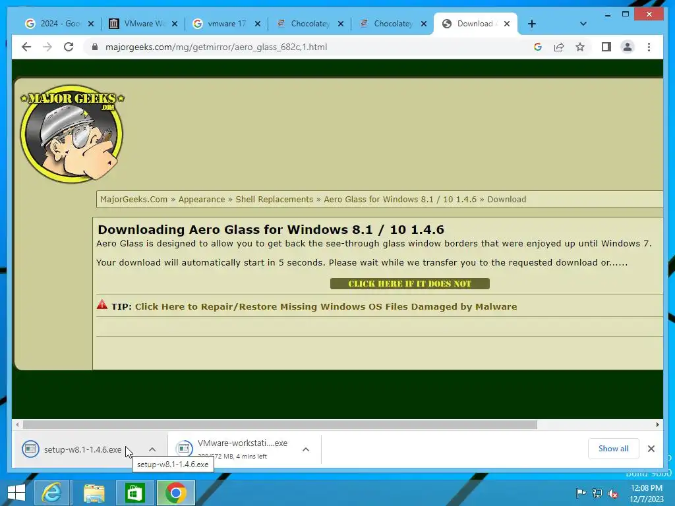The width and height of the screenshot is (675, 506).
Task: Close the '2024 - Goo' tab
Action: [x=91, y=24]
